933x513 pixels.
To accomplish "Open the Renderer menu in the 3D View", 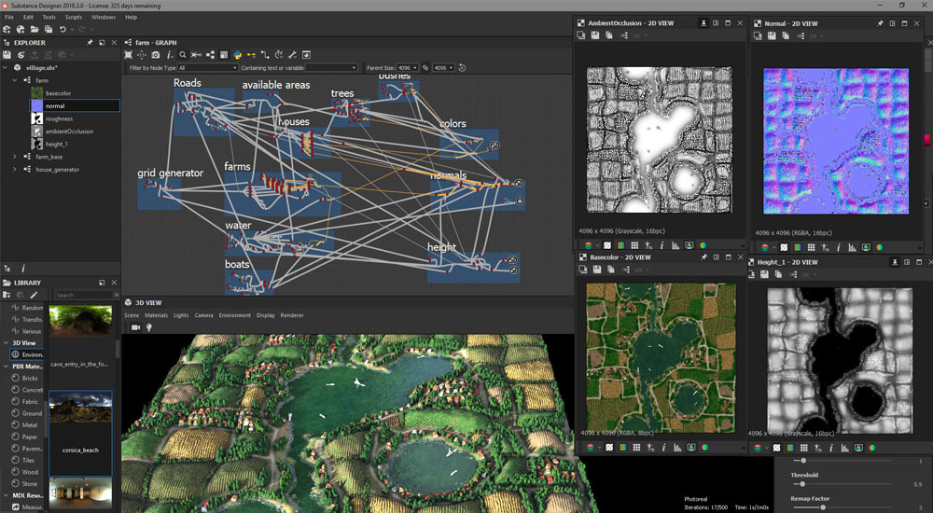I will [x=291, y=315].
